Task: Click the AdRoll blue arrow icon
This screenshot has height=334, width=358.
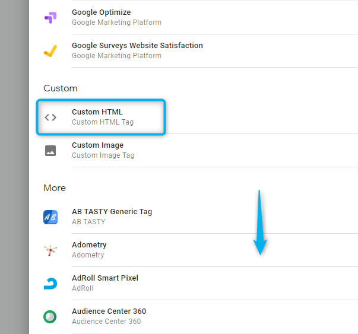Action: pos(50,284)
